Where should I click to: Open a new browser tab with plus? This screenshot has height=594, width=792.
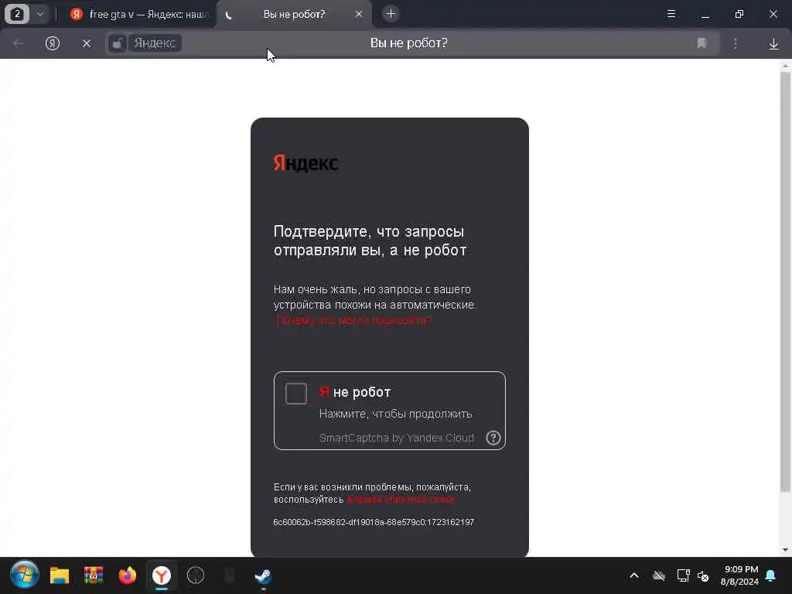(391, 14)
